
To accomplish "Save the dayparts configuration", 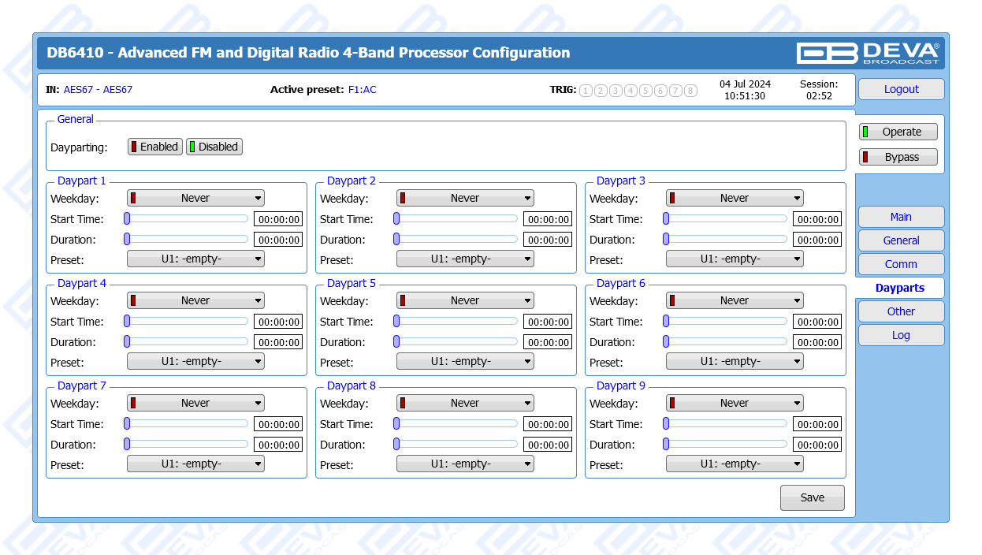I will point(812,497).
